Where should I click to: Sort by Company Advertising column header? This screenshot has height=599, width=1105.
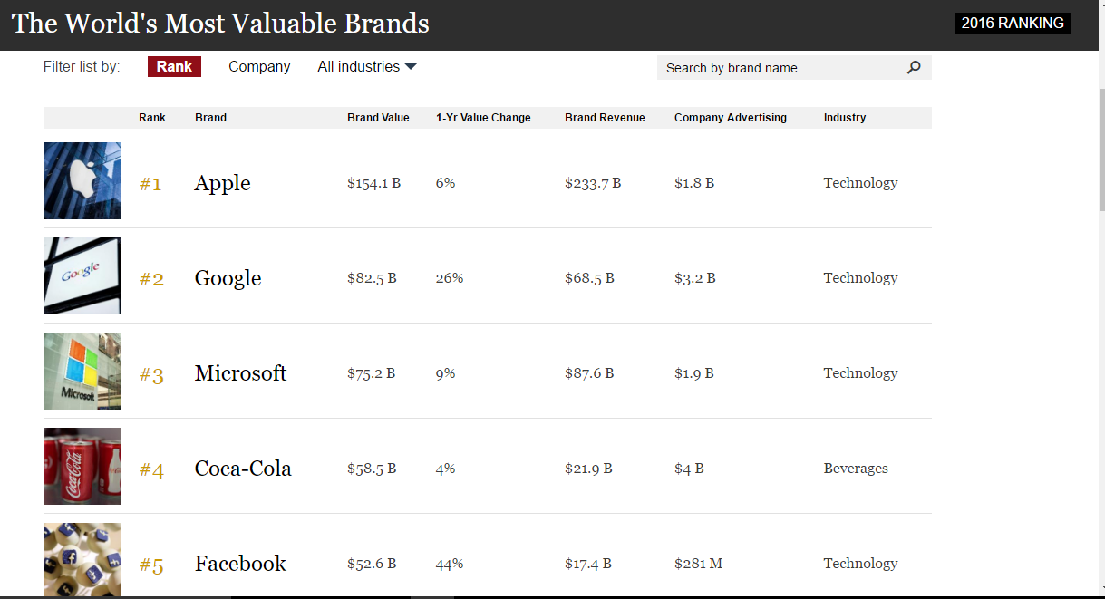tap(731, 118)
